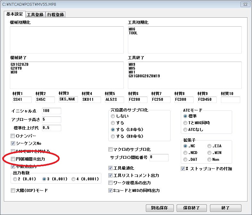This screenshot has width=252, height=215.
Task: Enable the Oナンバー checkbox
Action: point(13,136)
